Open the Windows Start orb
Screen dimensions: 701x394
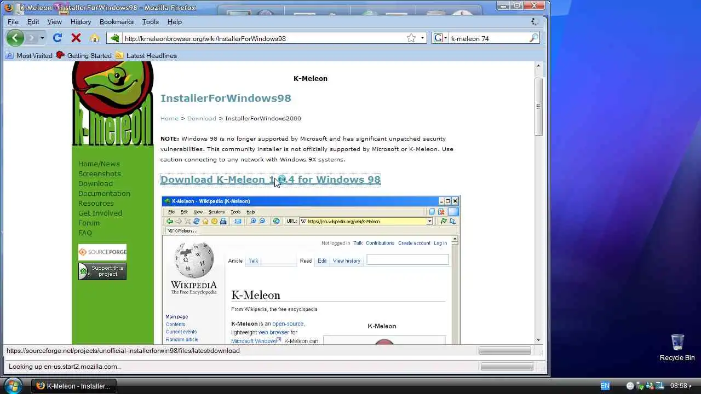coord(13,385)
